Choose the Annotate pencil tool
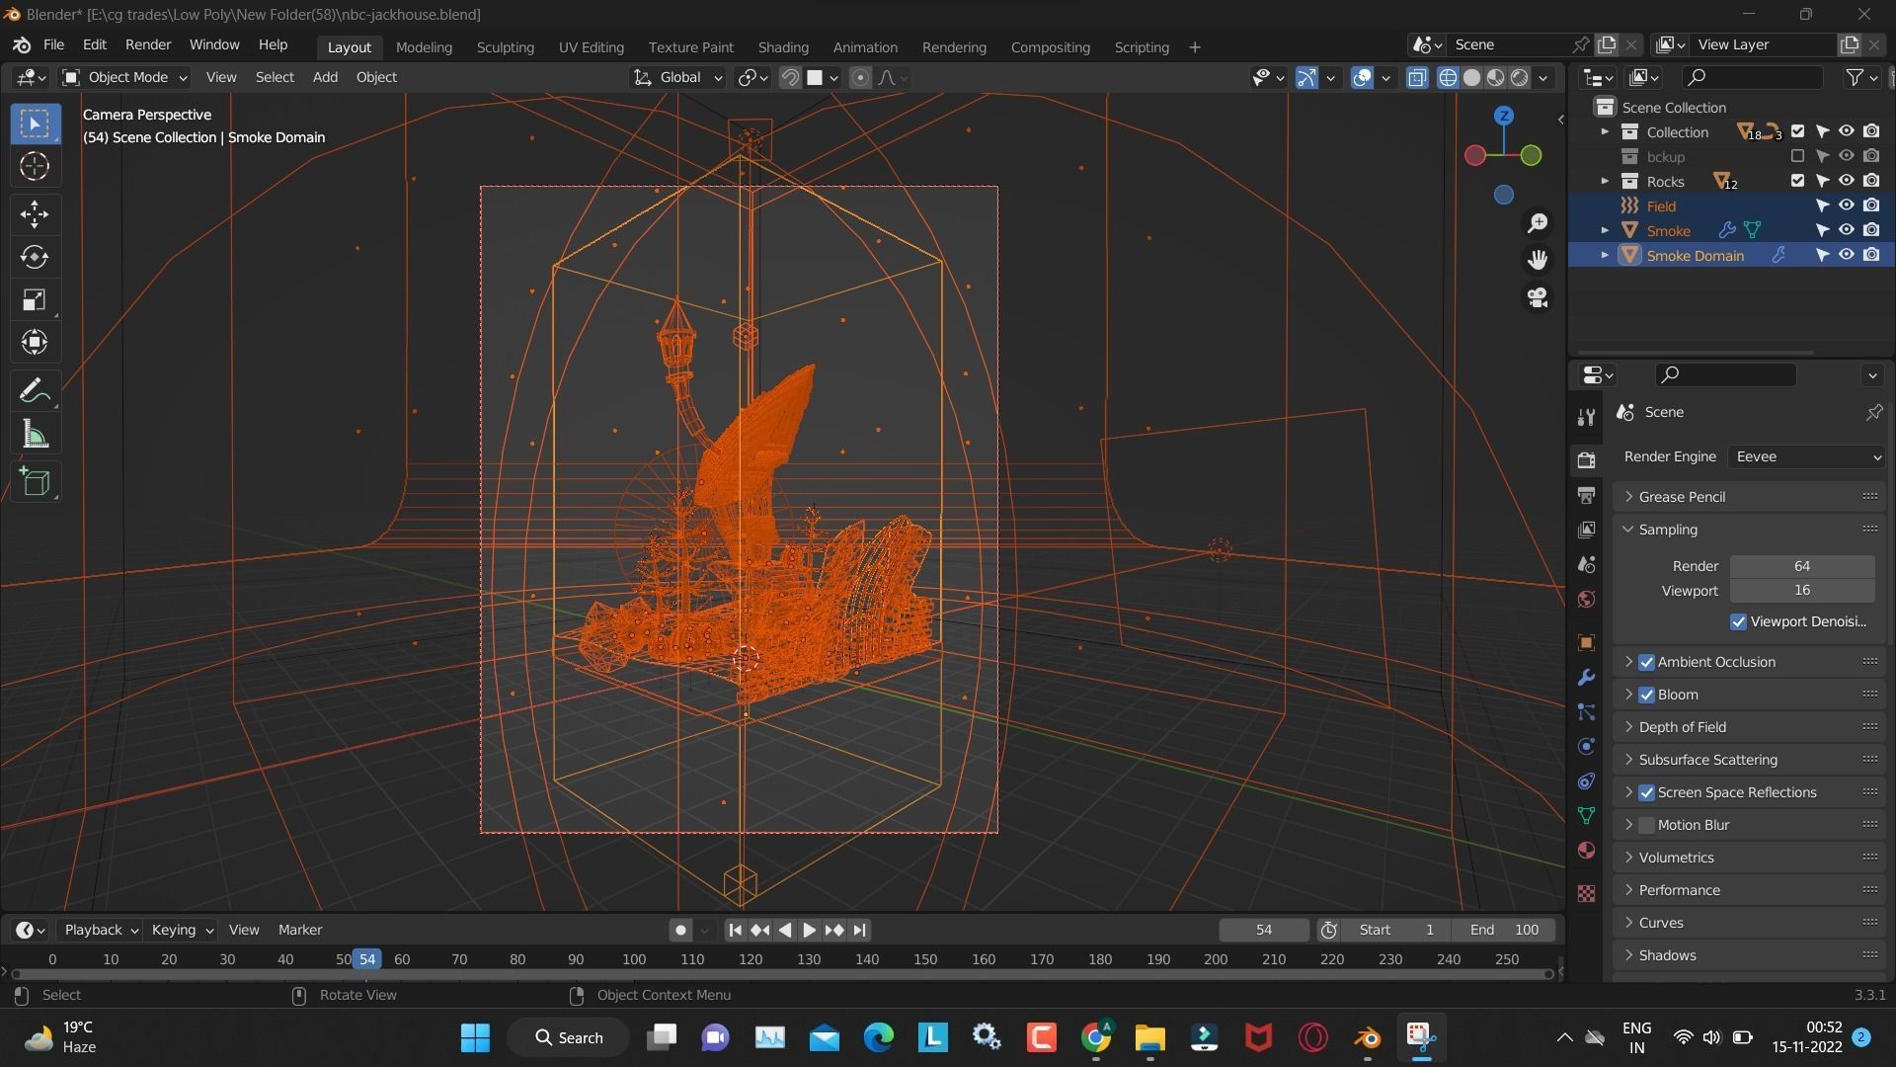 35,391
